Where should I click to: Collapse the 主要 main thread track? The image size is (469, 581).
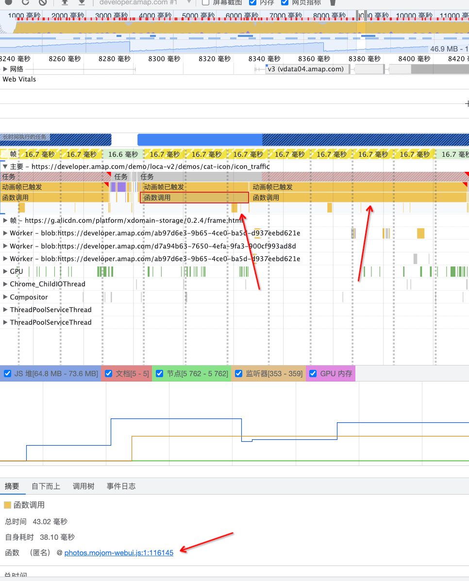pos(5,166)
